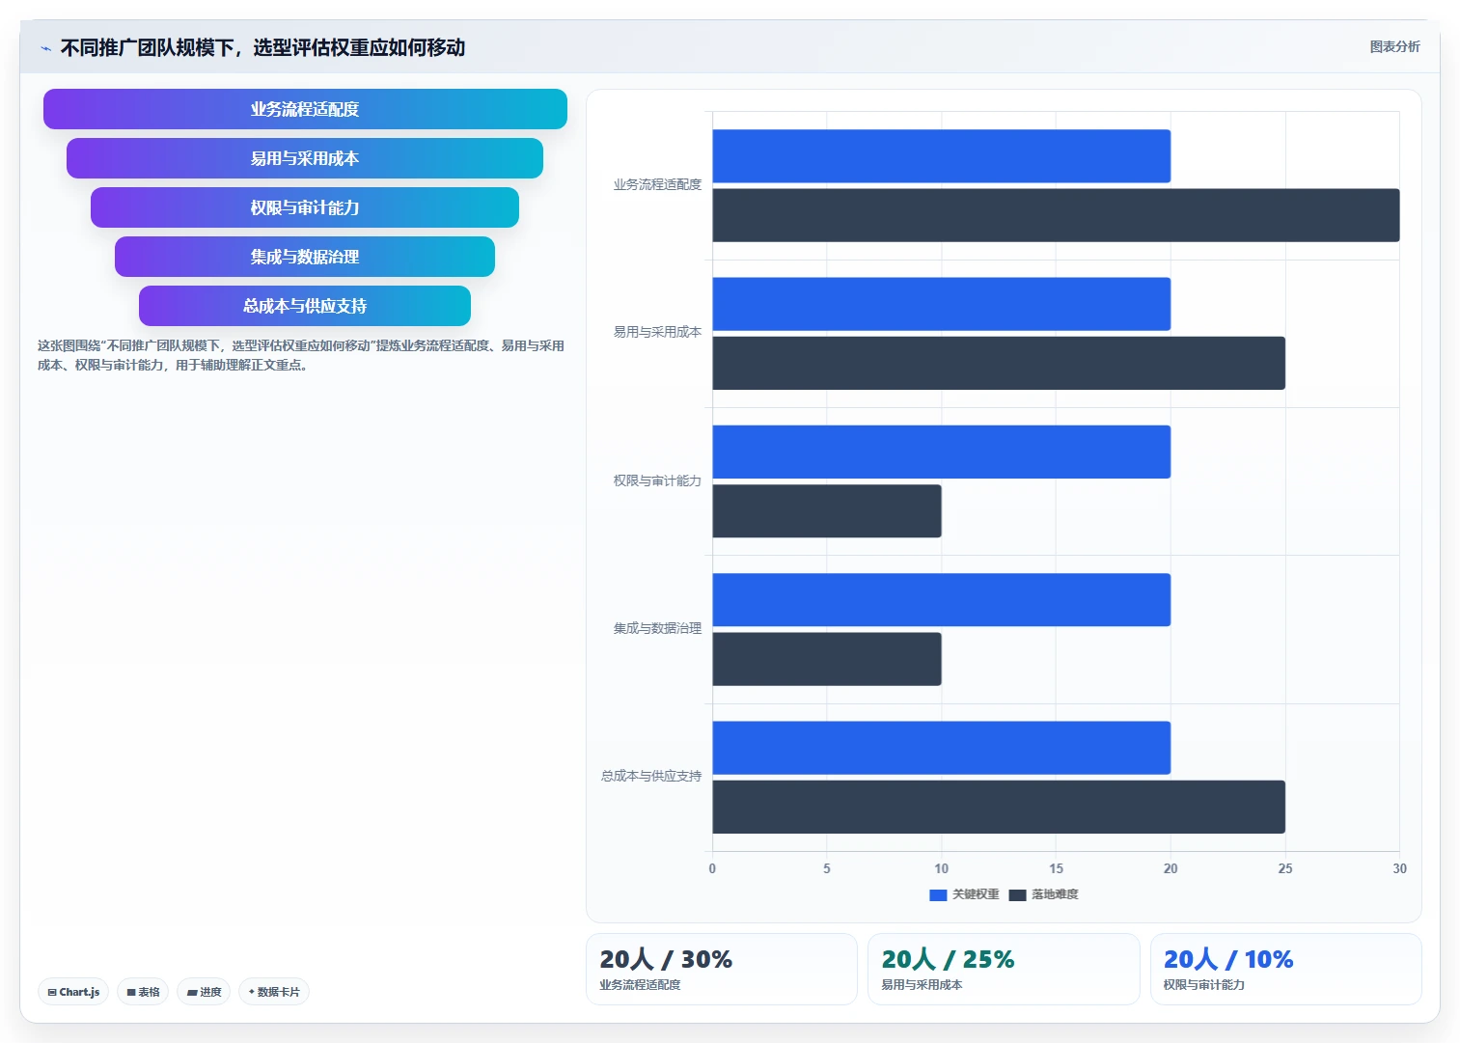Click the x-axis tick label 0
The height and width of the screenshot is (1043, 1460).
tap(712, 868)
